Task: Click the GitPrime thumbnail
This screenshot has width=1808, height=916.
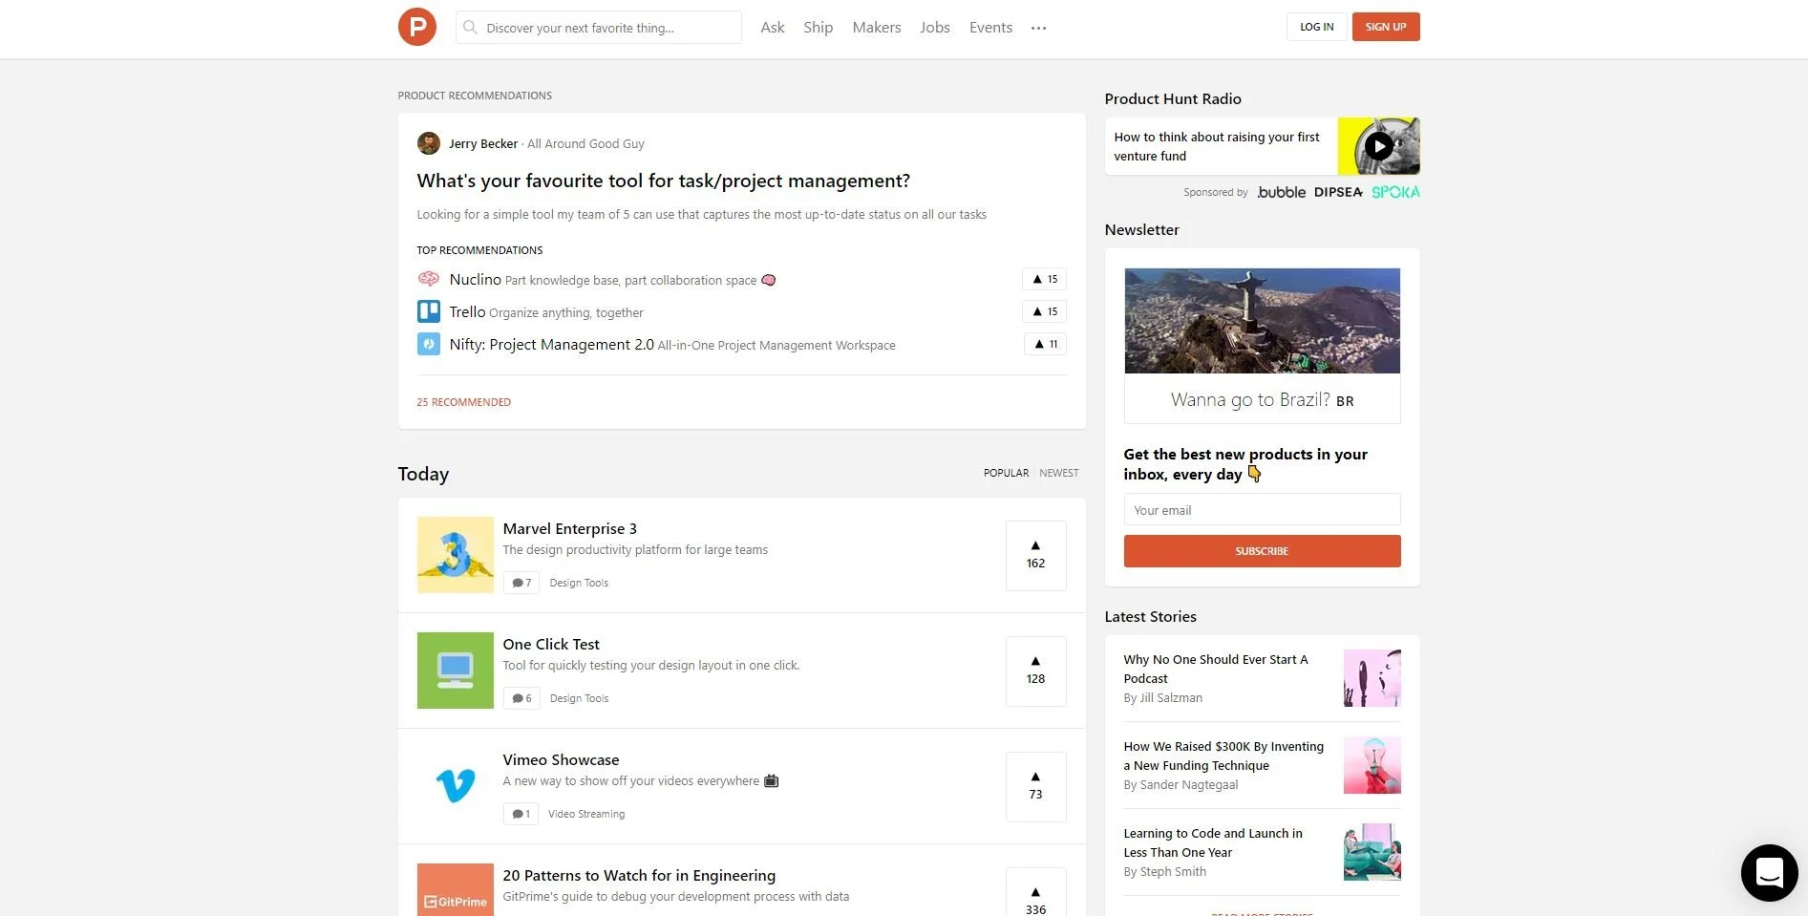Action: (x=456, y=890)
